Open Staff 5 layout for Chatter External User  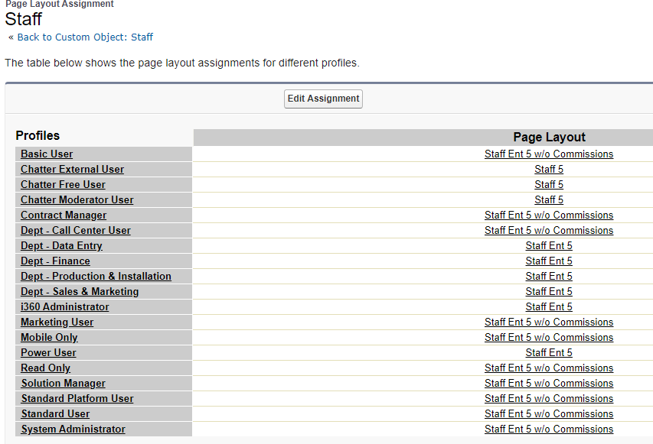549,169
